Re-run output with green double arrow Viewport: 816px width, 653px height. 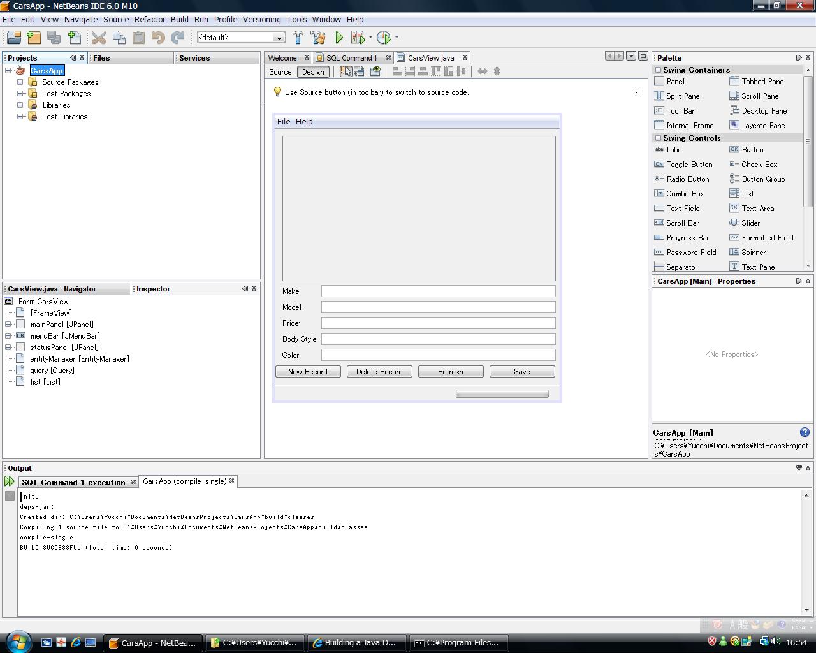click(10, 482)
